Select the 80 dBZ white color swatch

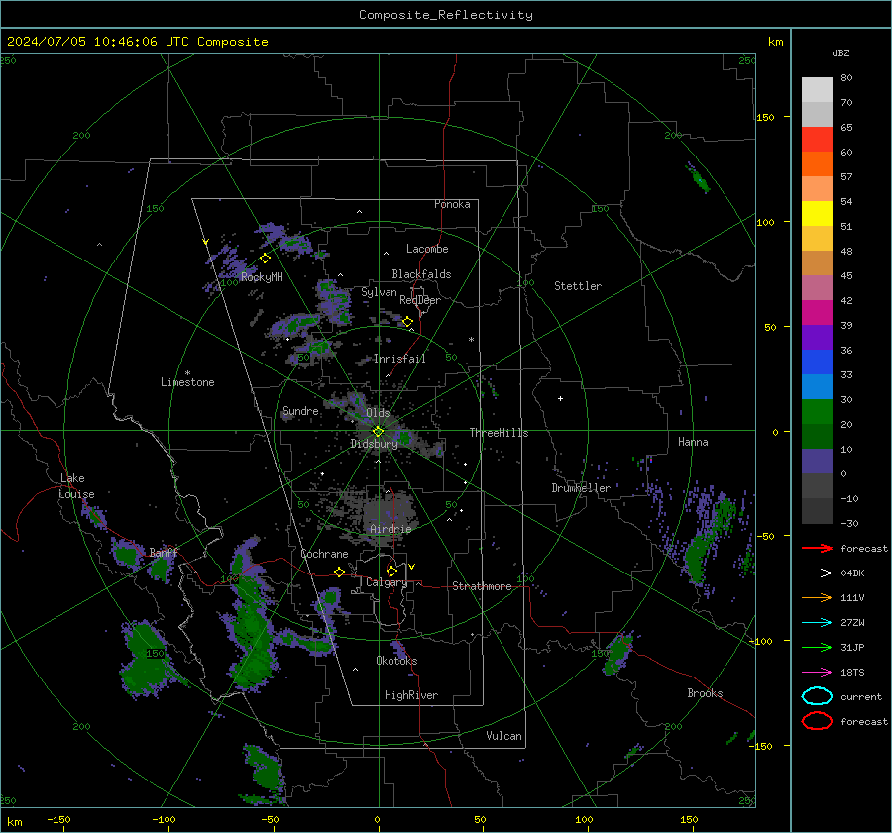coord(817,89)
